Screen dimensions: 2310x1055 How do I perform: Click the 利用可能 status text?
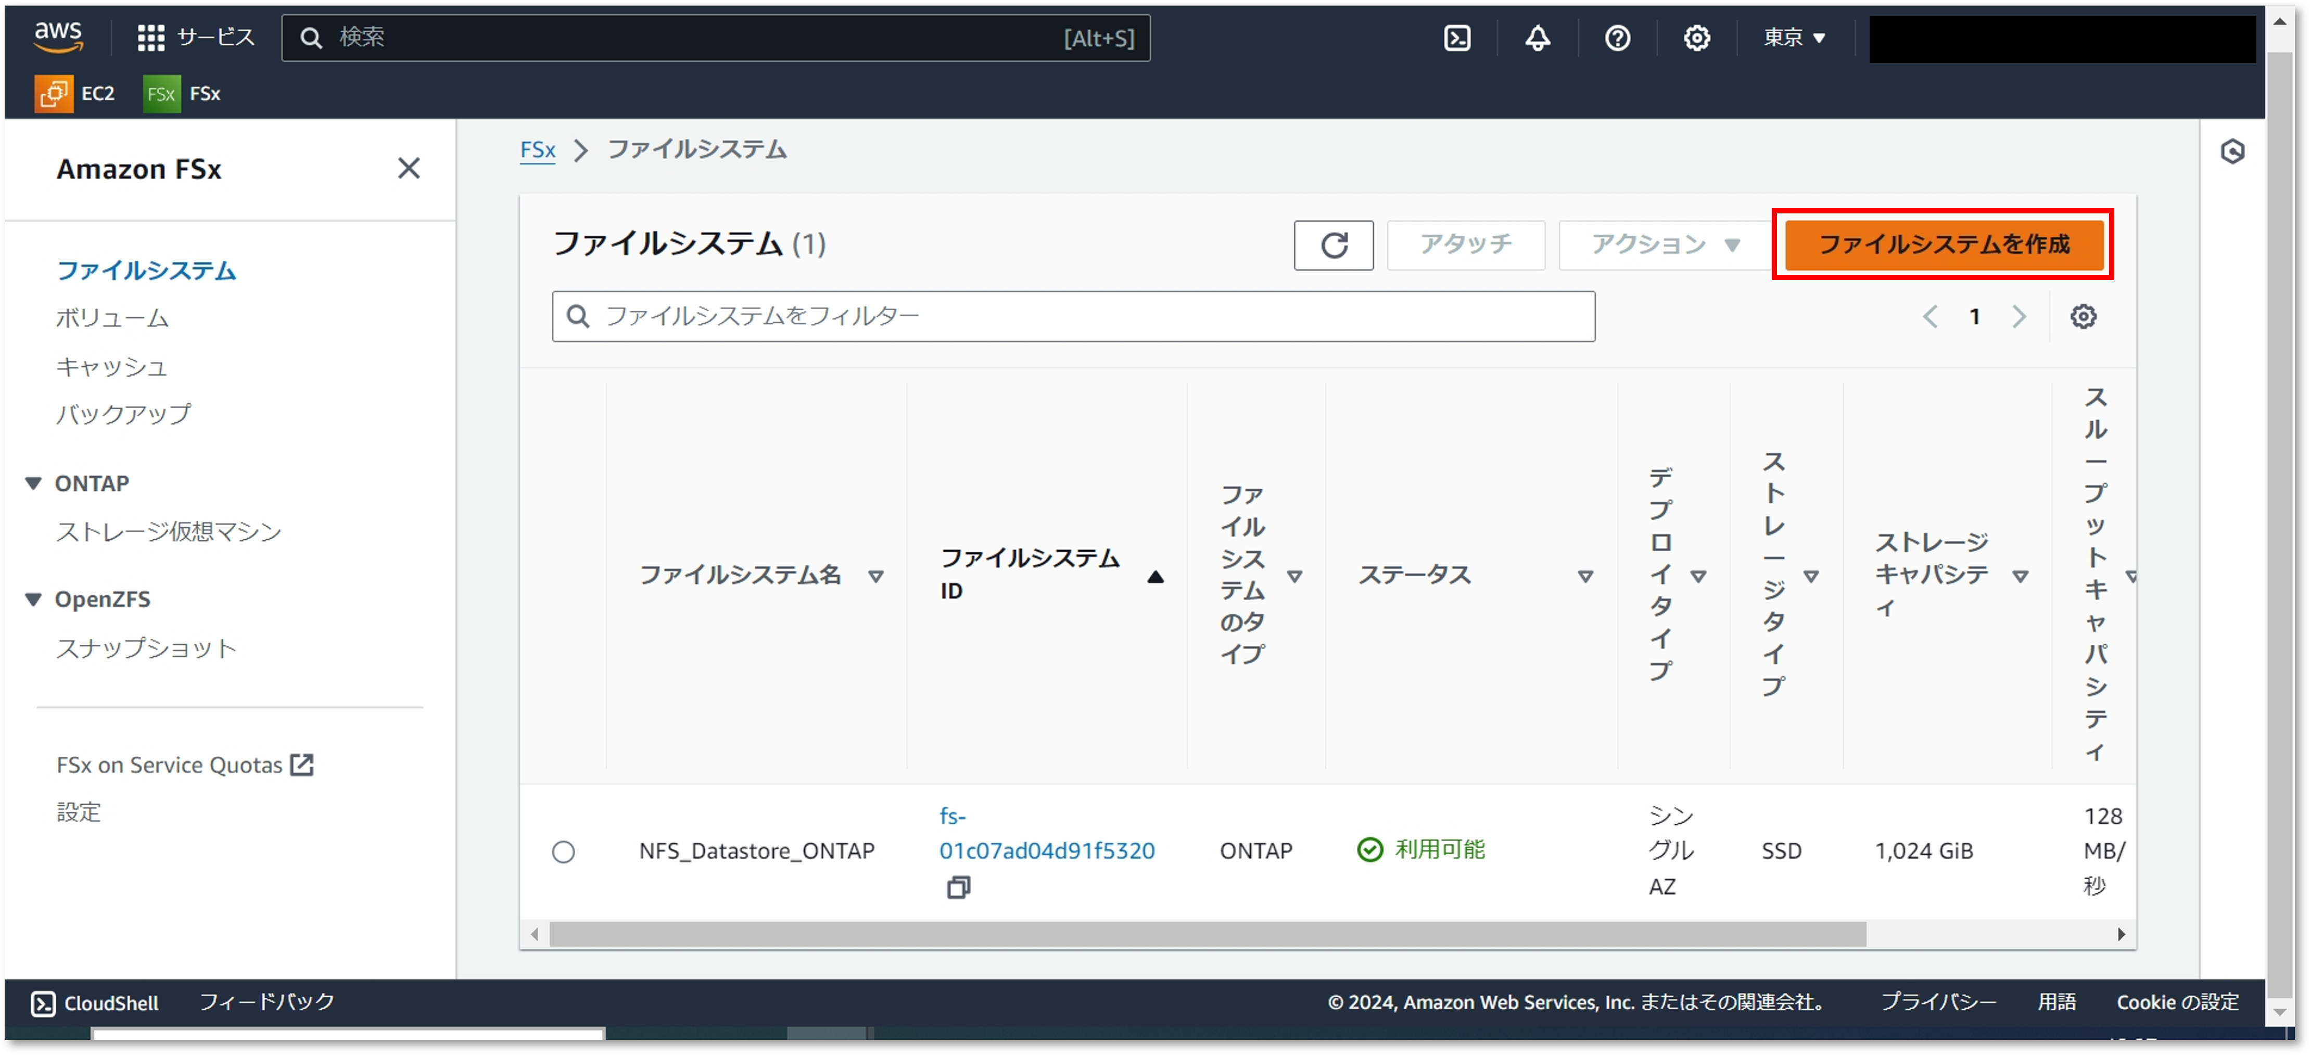pos(1439,850)
